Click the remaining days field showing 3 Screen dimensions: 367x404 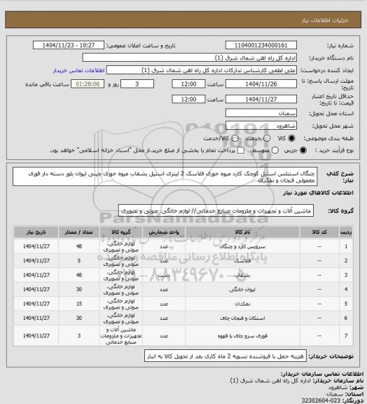point(137,84)
